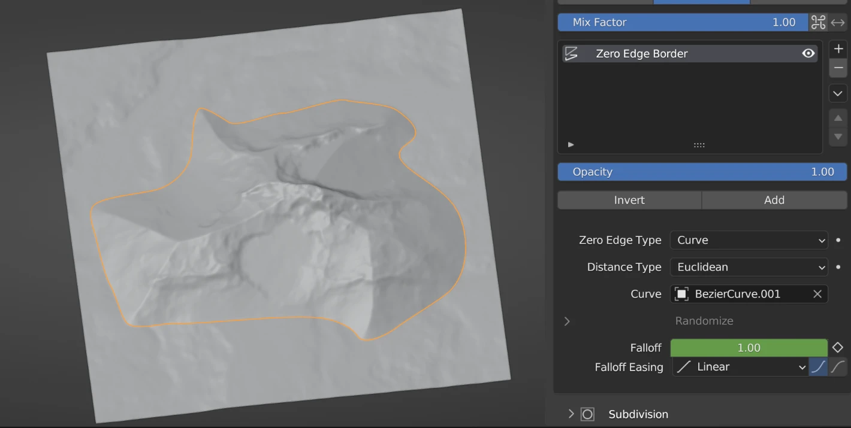Expand the Subdivision panel

coord(571,414)
